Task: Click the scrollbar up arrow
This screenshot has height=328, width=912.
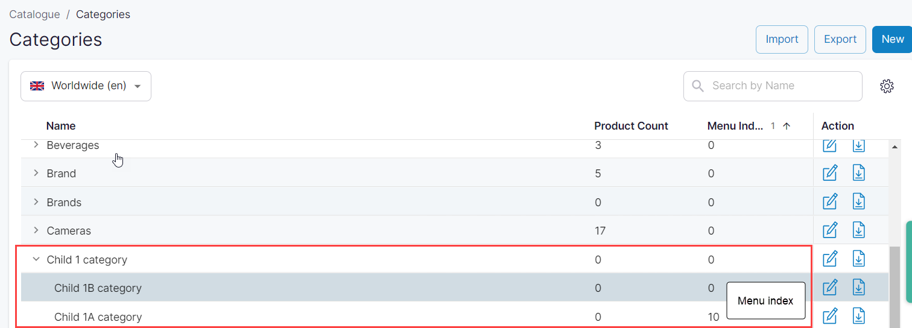Action: coord(895,147)
